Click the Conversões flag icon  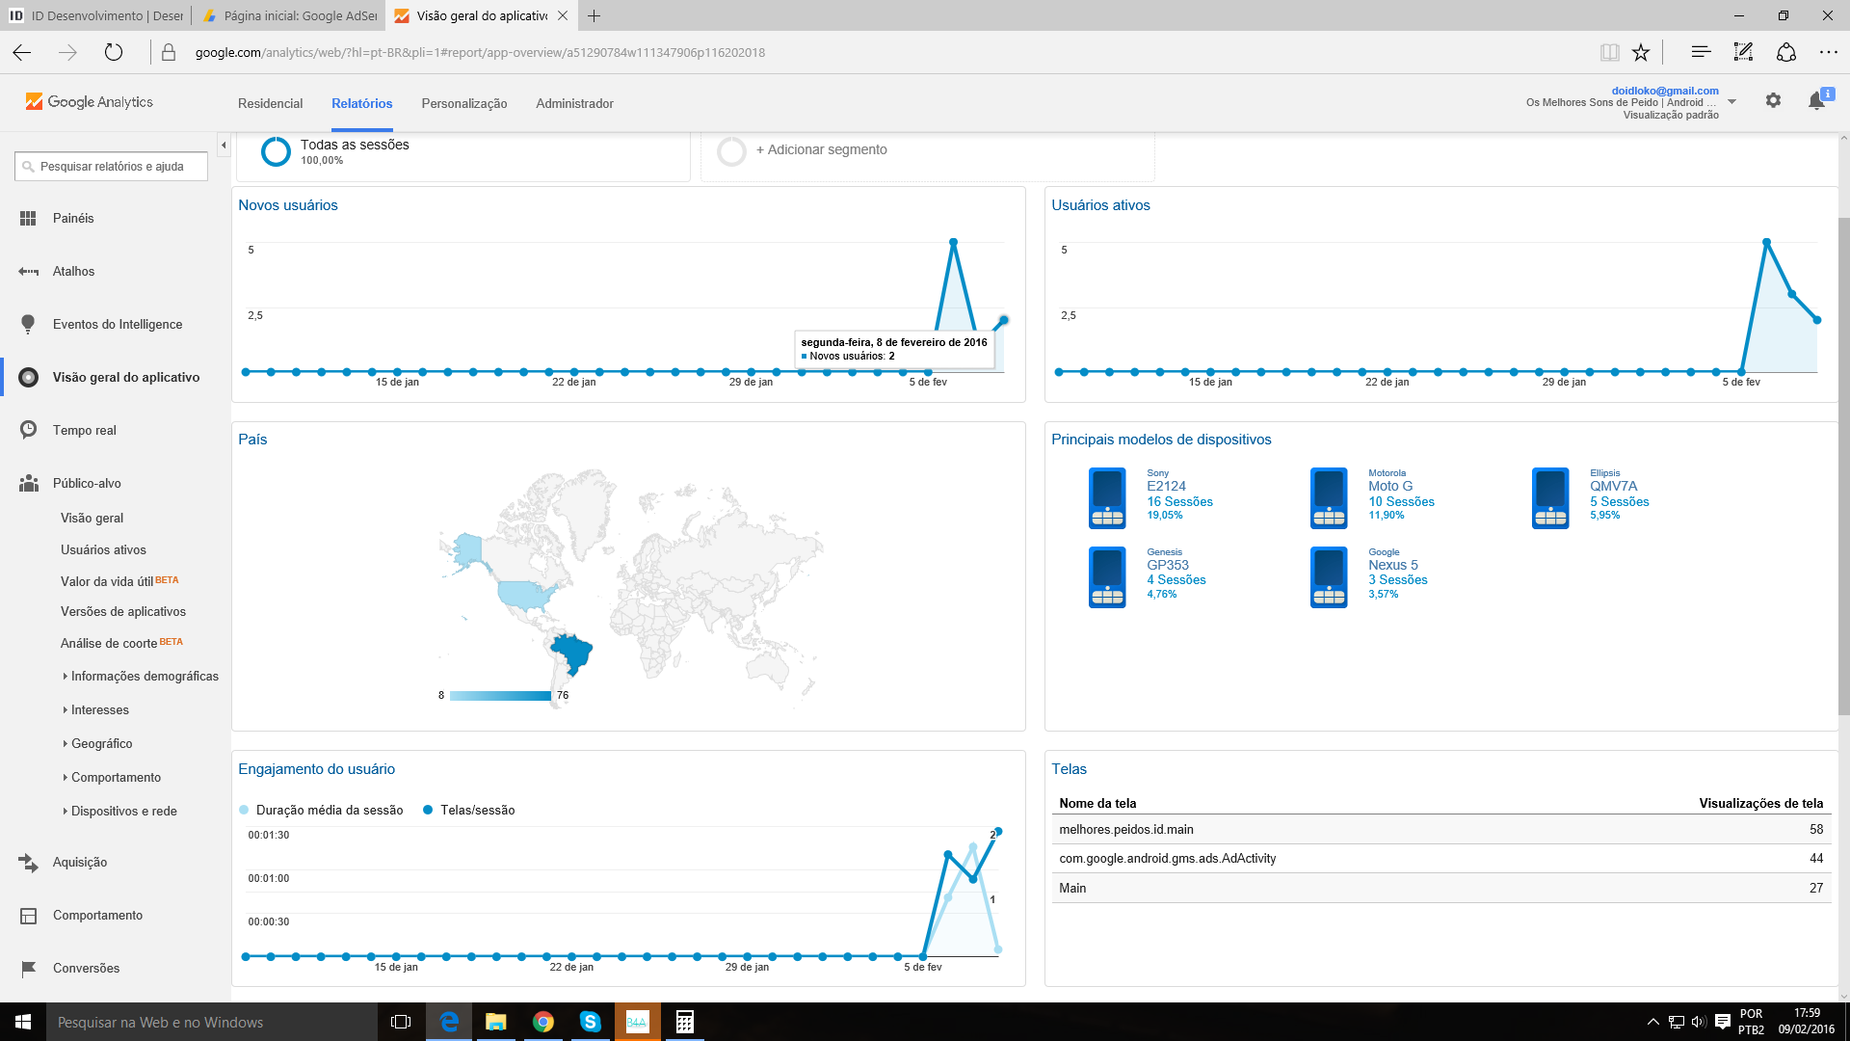click(28, 968)
